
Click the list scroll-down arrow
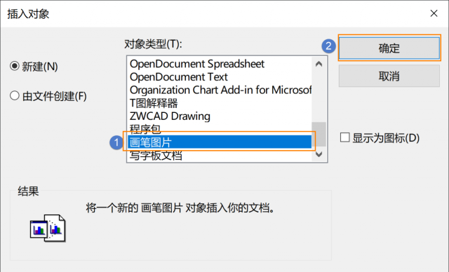click(x=319, y=154)
